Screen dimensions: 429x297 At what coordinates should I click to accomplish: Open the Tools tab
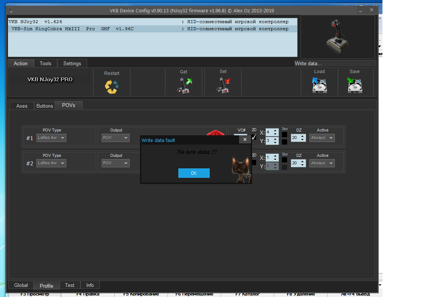pos(45,63)
